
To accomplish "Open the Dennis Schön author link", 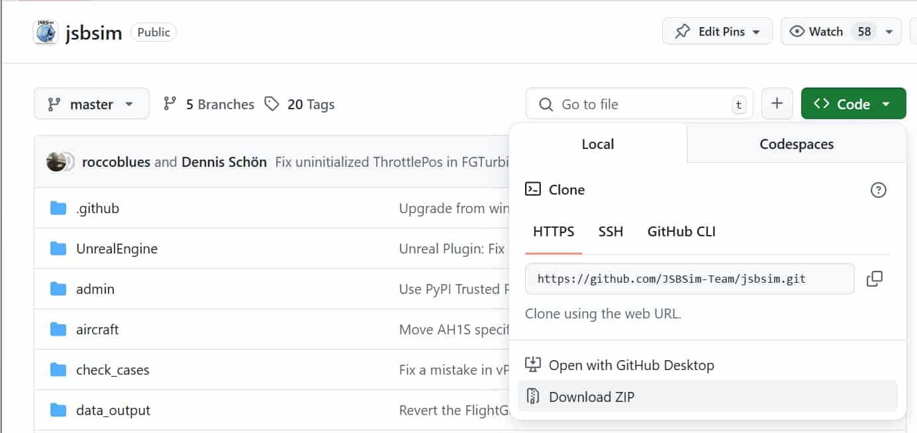I will pyautogui.click(x=224, y=162).
